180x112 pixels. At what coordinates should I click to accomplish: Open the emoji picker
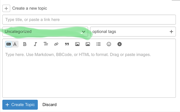pos(109,44)
